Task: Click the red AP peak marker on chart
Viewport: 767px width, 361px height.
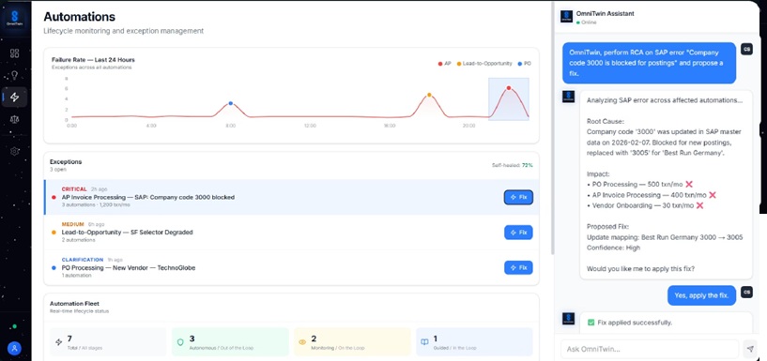Action: (x=509, y=88)
